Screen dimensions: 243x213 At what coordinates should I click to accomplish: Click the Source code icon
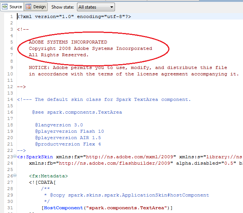(5, 7)
